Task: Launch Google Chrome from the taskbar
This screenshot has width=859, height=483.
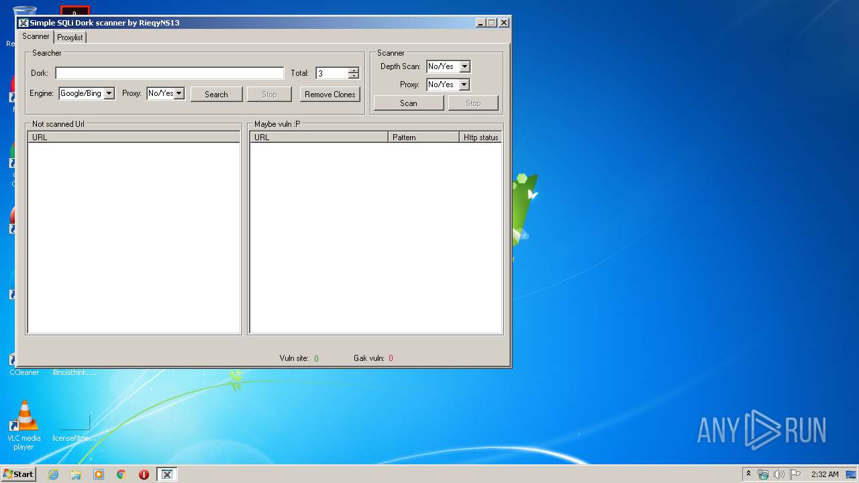Action: [121, 474]
